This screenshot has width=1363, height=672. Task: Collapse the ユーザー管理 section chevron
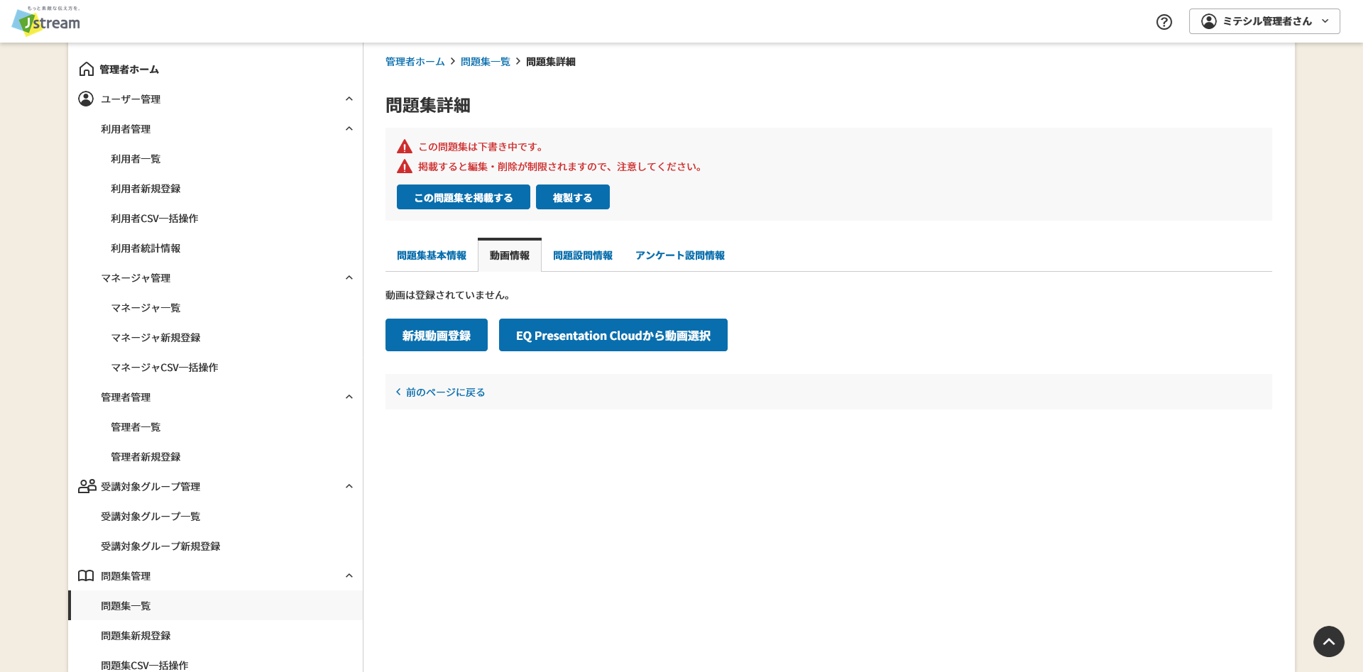point(349,99)
